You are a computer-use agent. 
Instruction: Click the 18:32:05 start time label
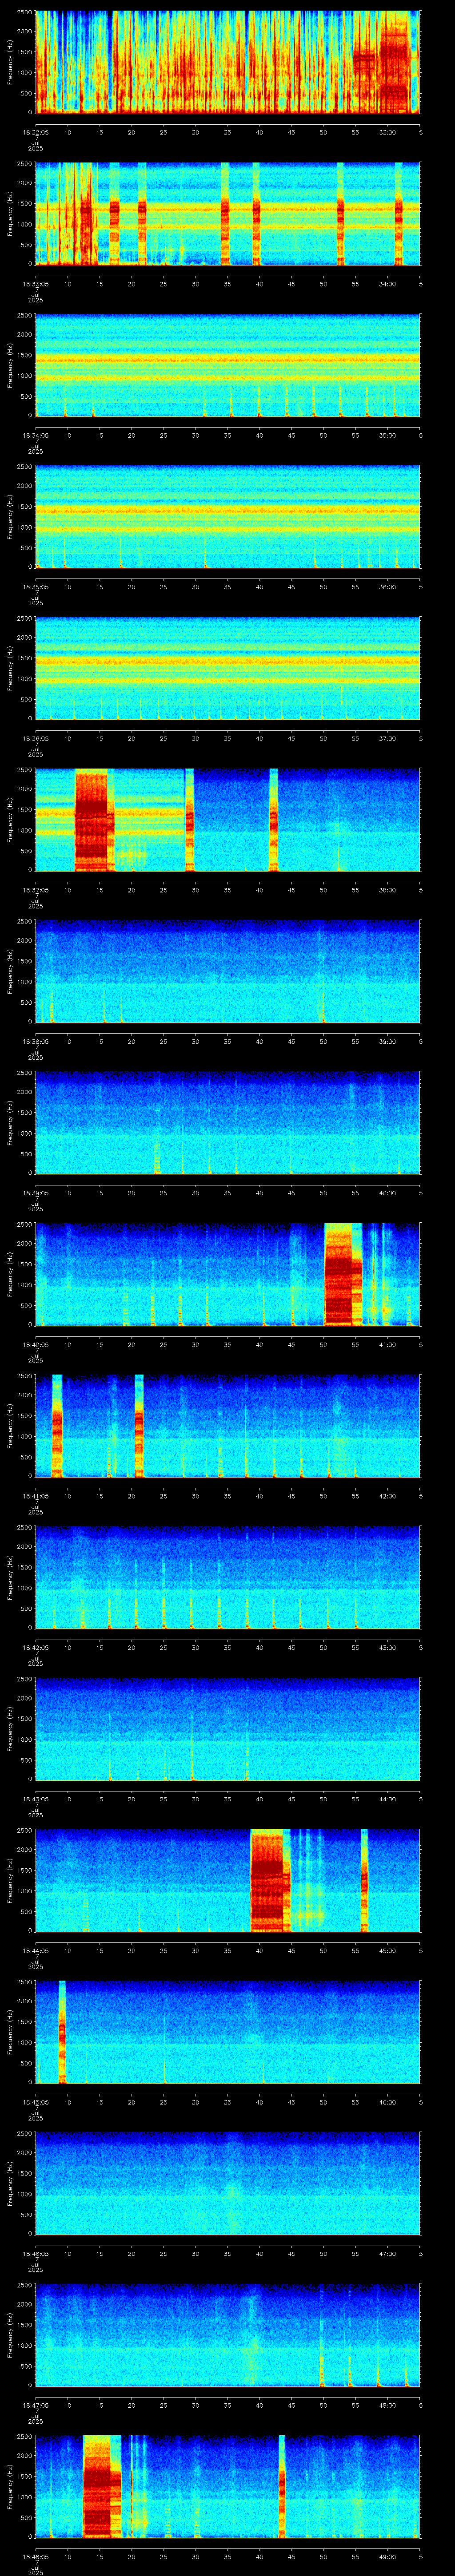[x=35, y=131]
